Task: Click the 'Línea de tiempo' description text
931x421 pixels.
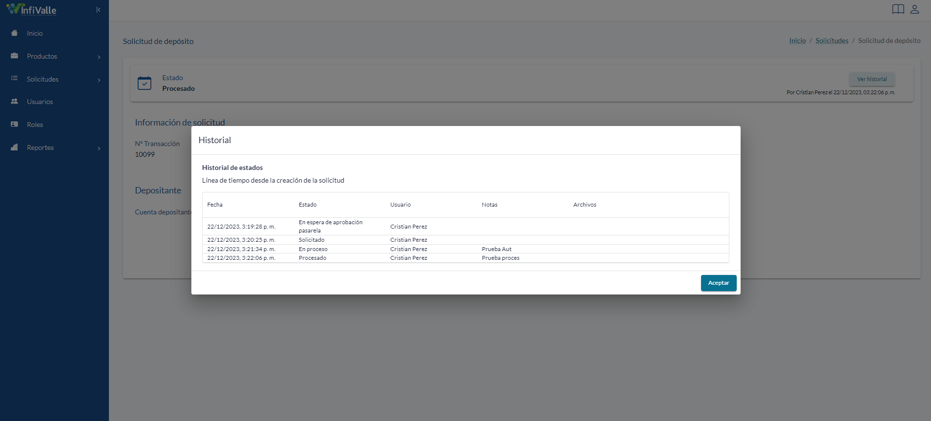Action: pos(273,180)
